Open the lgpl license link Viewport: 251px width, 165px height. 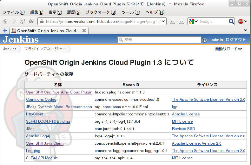[x=175, y=107]
